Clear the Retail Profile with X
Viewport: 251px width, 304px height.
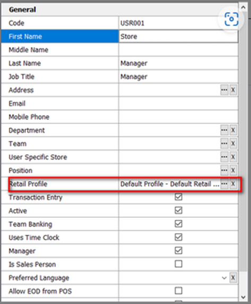pyautogui.click(x=233, y=183)
